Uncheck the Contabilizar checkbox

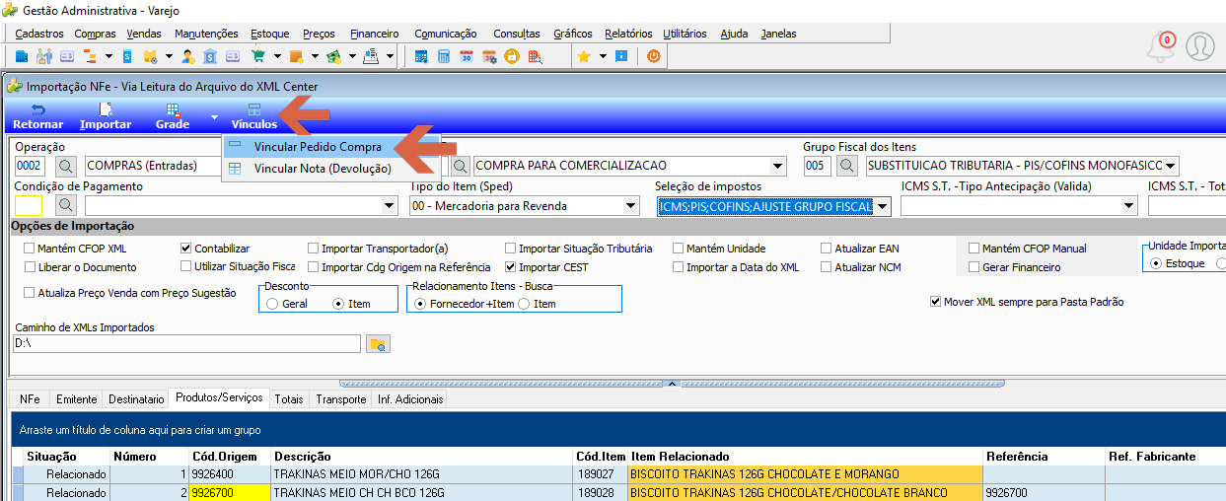pos(186,249)
